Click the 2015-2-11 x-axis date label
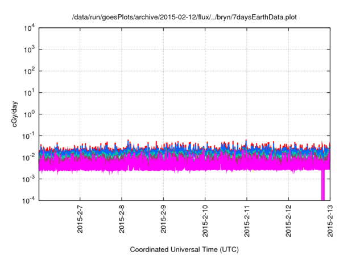 247,221
